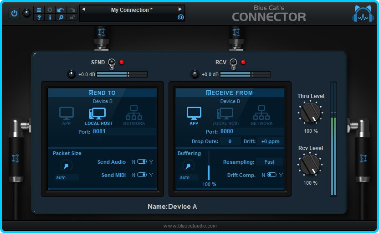Go to next preset with right arrow
This screenshot has height=233, width=379.
tap(180, 9)
